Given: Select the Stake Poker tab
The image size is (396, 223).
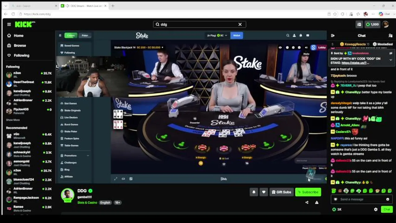Looking at the screenshot, I should pyautogui.click(x=85, y=35).
